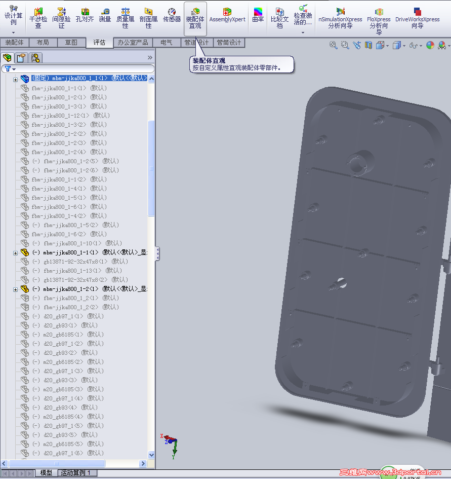Collapse the feature tree panel handle
Screen dimensions: 451x479
[157, 254]
